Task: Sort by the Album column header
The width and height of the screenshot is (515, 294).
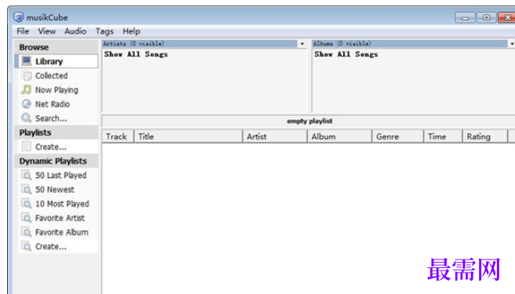Action: (339, 136)
